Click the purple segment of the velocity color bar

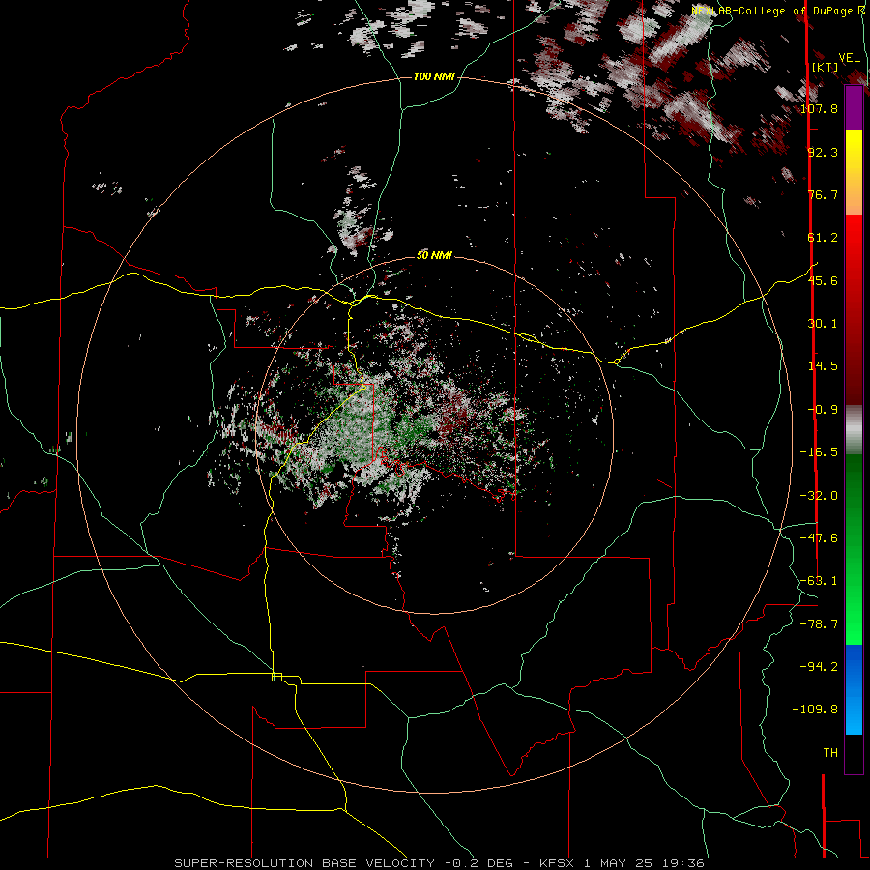coord(854,107)
